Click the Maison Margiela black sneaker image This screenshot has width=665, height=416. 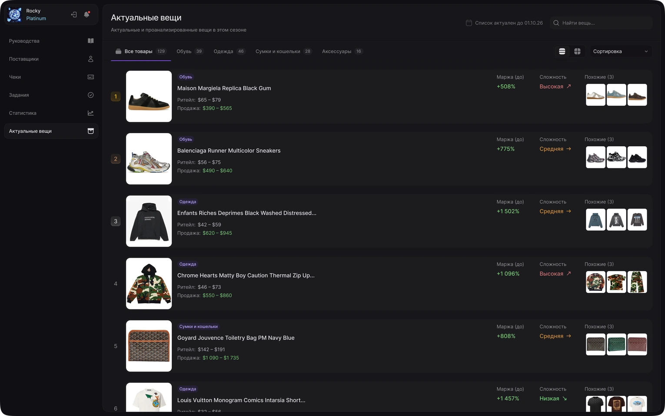[x=149, y=96]
